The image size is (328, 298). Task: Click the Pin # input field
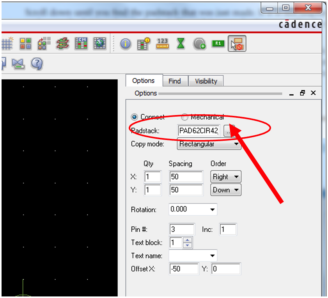tap(182, 229)
